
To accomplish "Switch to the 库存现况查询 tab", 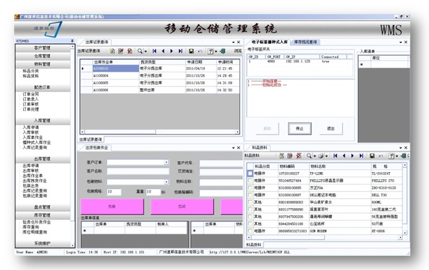I will point(305,42).
